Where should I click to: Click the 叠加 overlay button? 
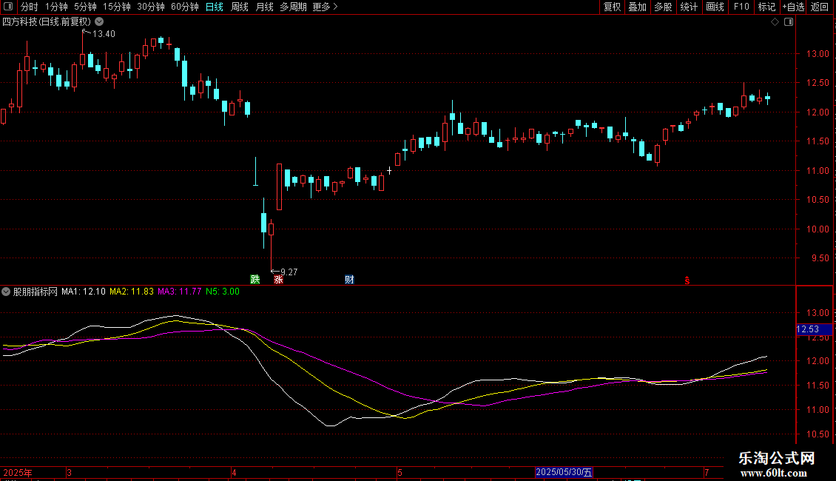638,7
